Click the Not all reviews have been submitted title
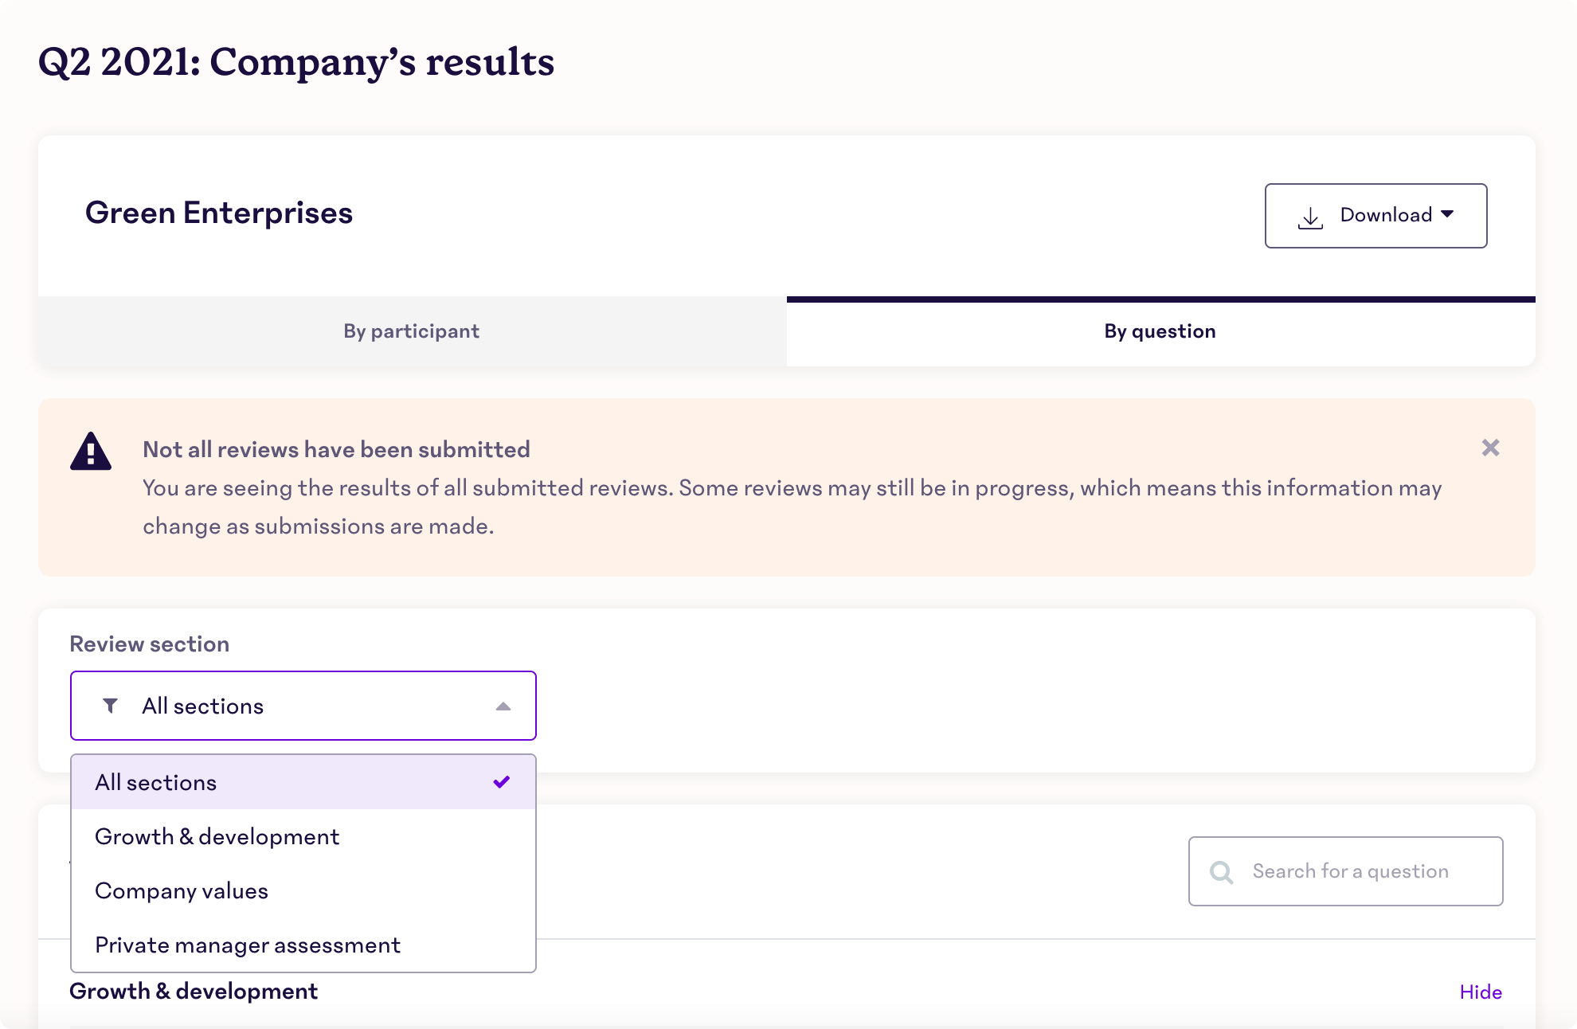This screenshot has width=1577, height=1029. tap(336, 449)
